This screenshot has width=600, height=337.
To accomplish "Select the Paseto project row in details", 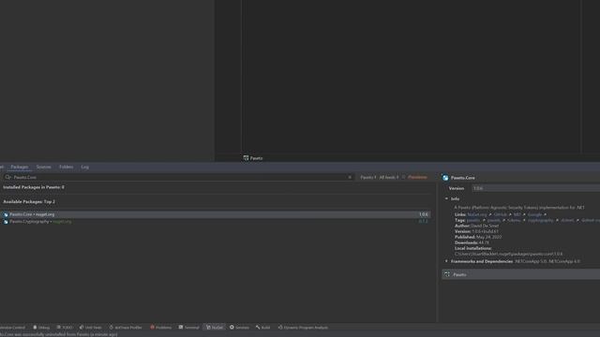I will coord(521,274).
